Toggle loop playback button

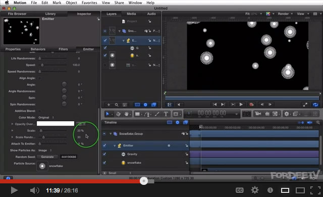click(x=315, y=105)
